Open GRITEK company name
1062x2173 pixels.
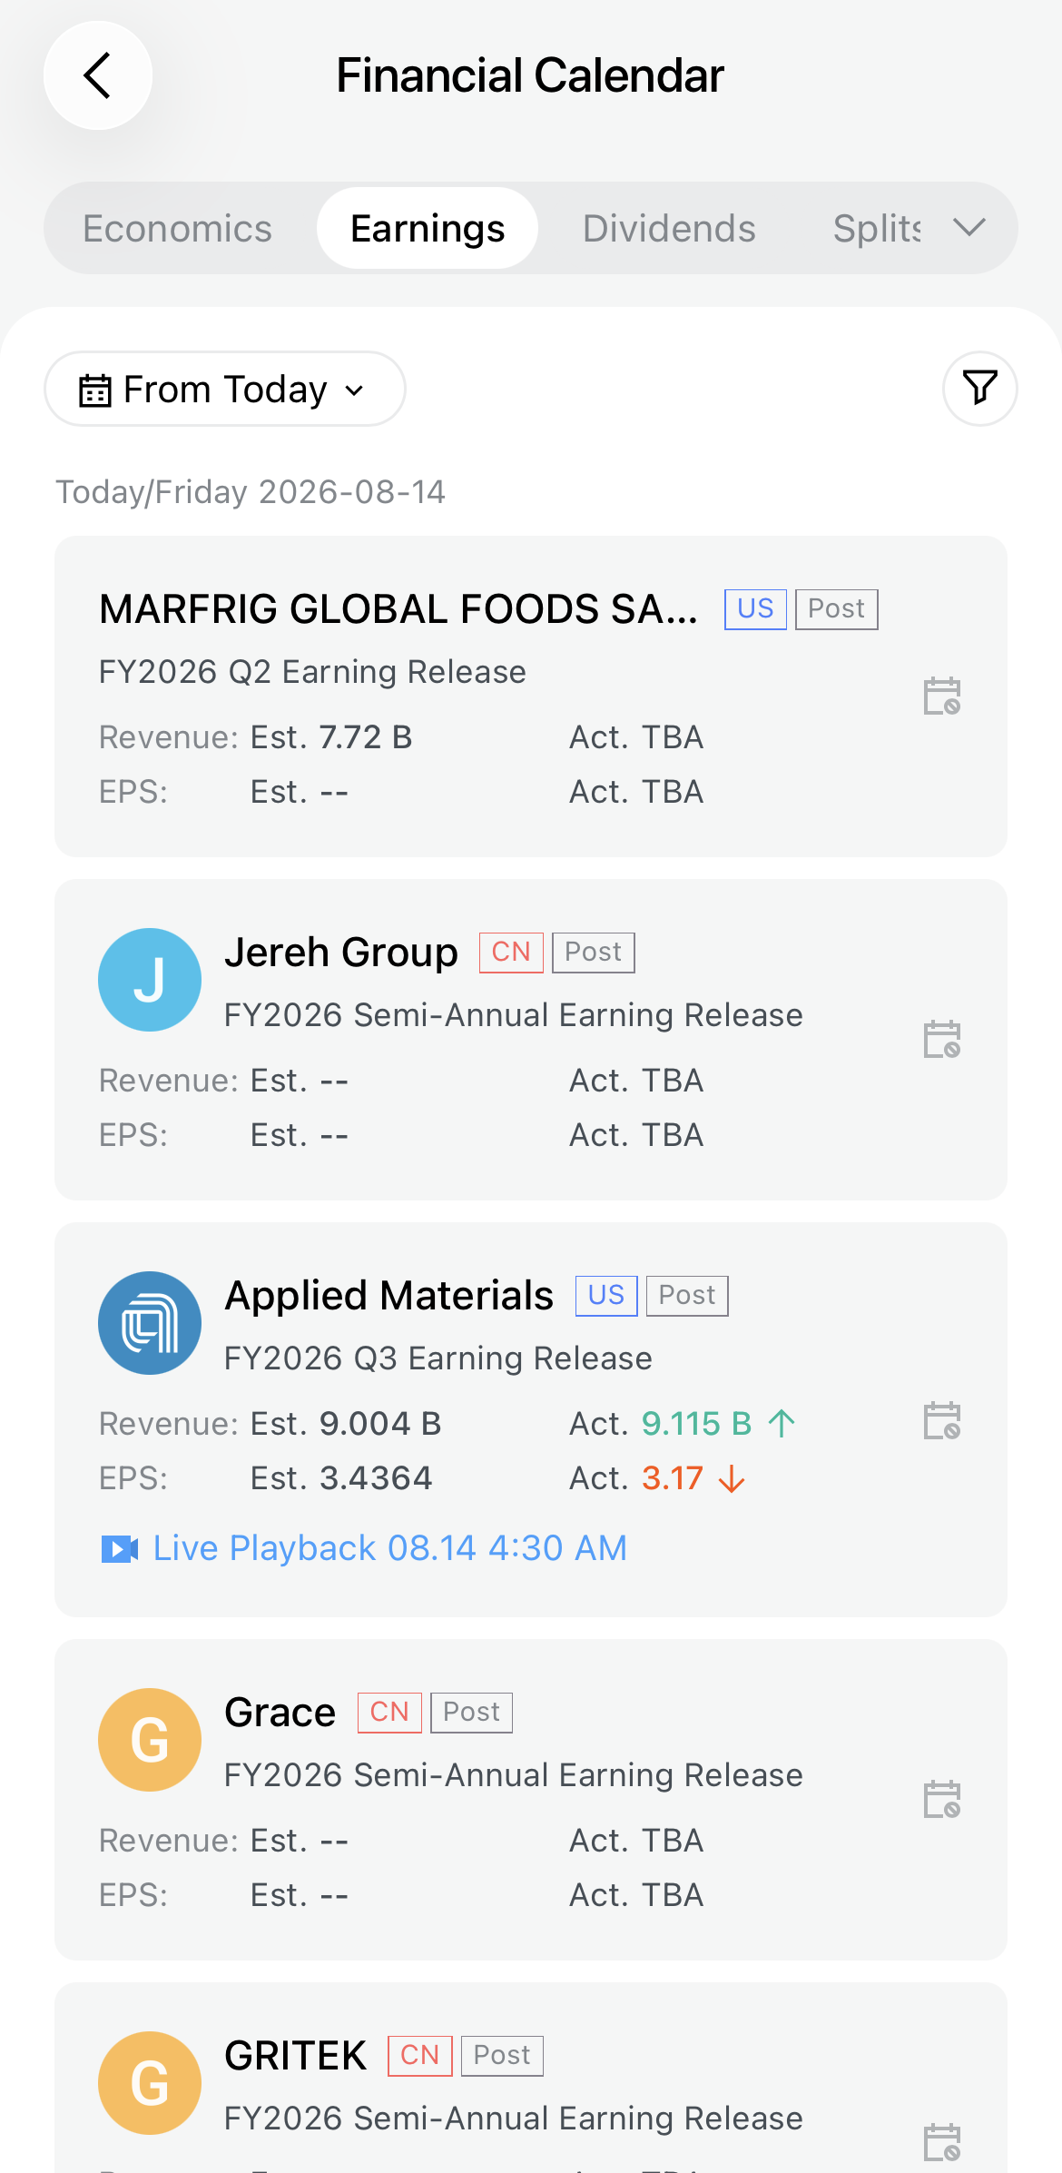pyautogui.click(x=296, y=2056)
